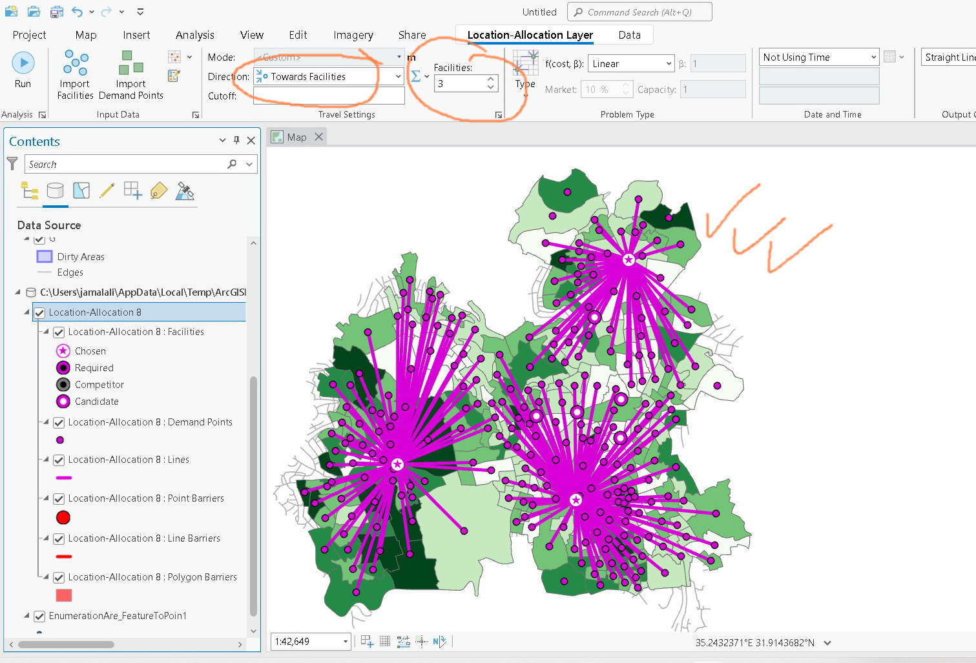Switch to the Data ribbon tab
The width and height of the screenshot is (976, 663).
[629, 35]
